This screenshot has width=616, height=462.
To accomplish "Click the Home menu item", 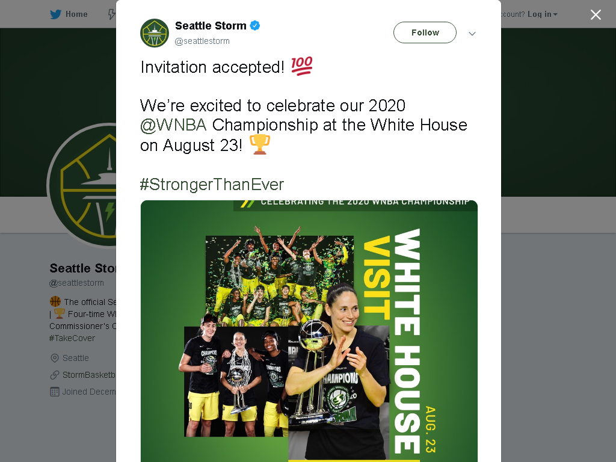I will point(76,14).
